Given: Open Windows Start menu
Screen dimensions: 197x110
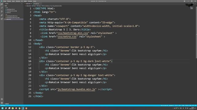Looking at the screenshot, I should click(x=2, y=108).
